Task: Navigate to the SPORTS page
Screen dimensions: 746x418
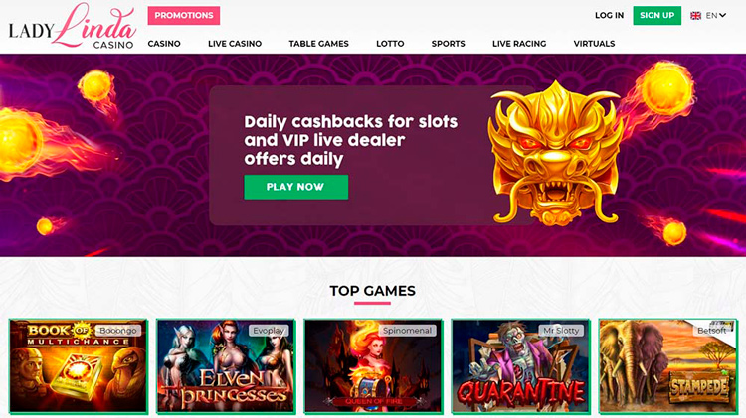Action: click(449, 44)
